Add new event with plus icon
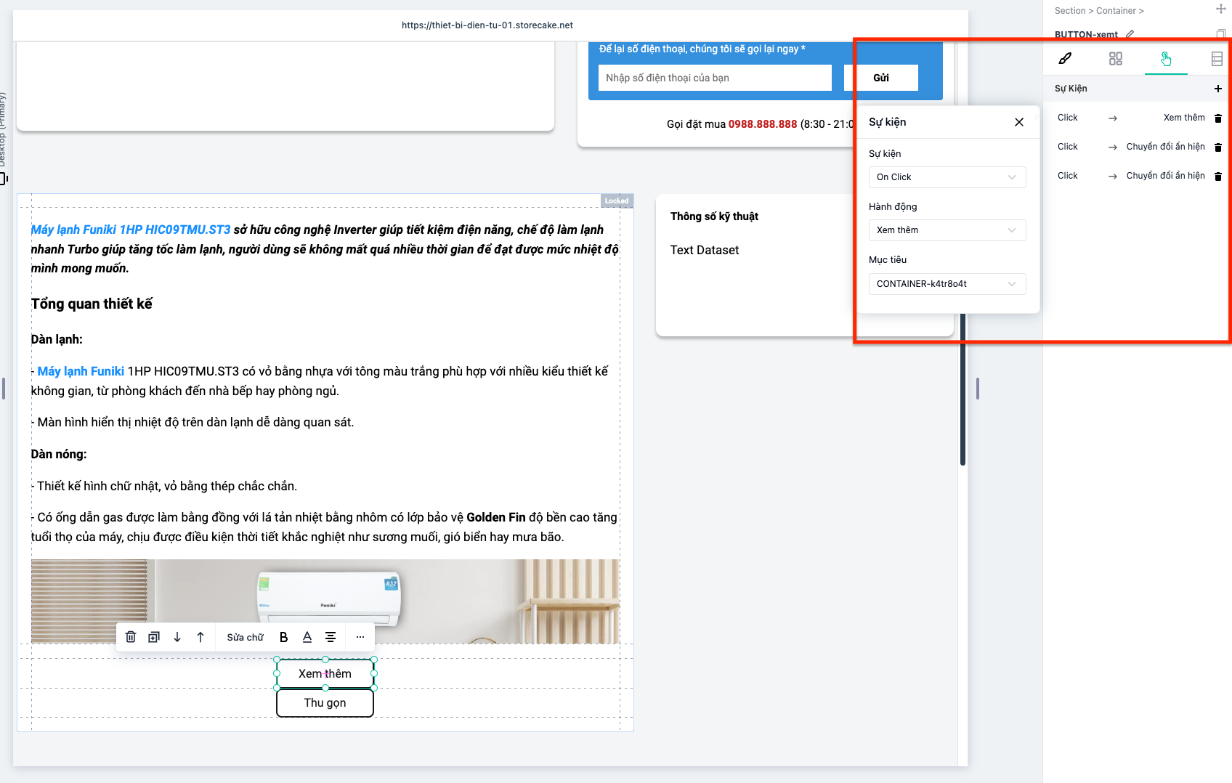Image resolution: width=1232 pixels, height=783 pixels. [x=1217, y=89]
